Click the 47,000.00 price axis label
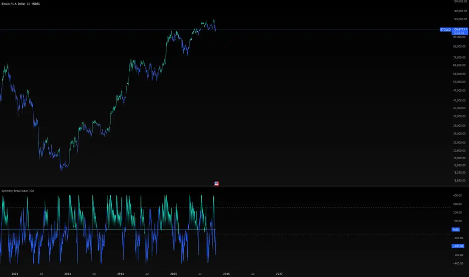The image size is (469, 277). point(459,91)
